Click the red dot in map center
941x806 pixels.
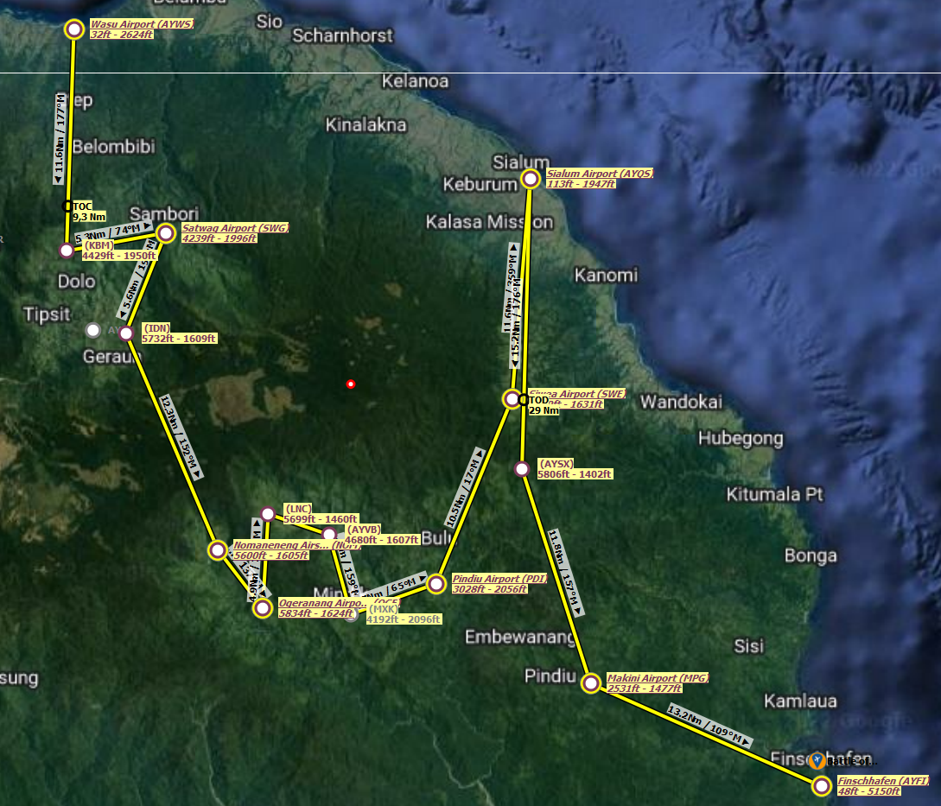pyautogui.click(x=350, y=384)
